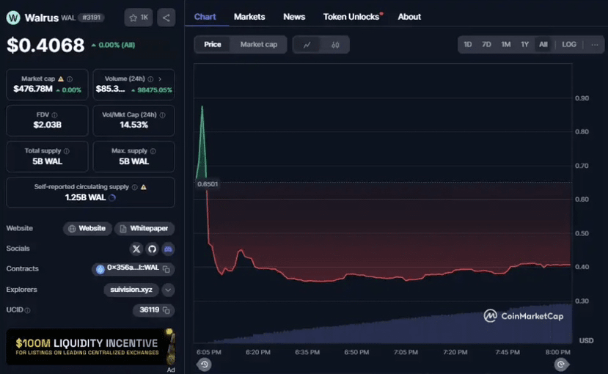This screenshot has width=608, height=374.
Task: Expand the Explorers dropdown chevron
Action: tap(168, 290)
